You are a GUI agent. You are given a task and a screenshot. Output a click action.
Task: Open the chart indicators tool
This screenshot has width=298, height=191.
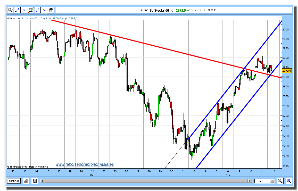point(31,10)
